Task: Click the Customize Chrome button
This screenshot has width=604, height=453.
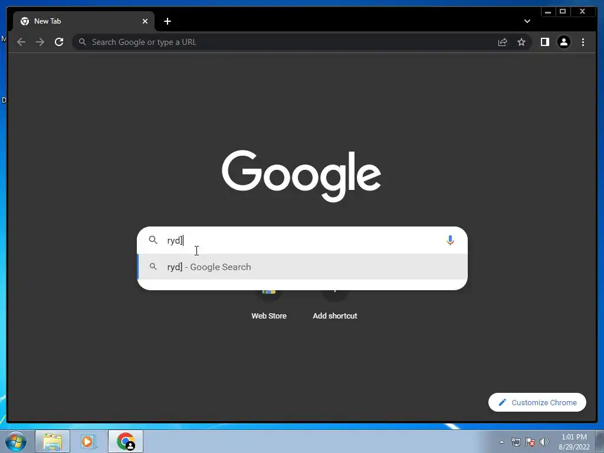Action: [537, 402]
